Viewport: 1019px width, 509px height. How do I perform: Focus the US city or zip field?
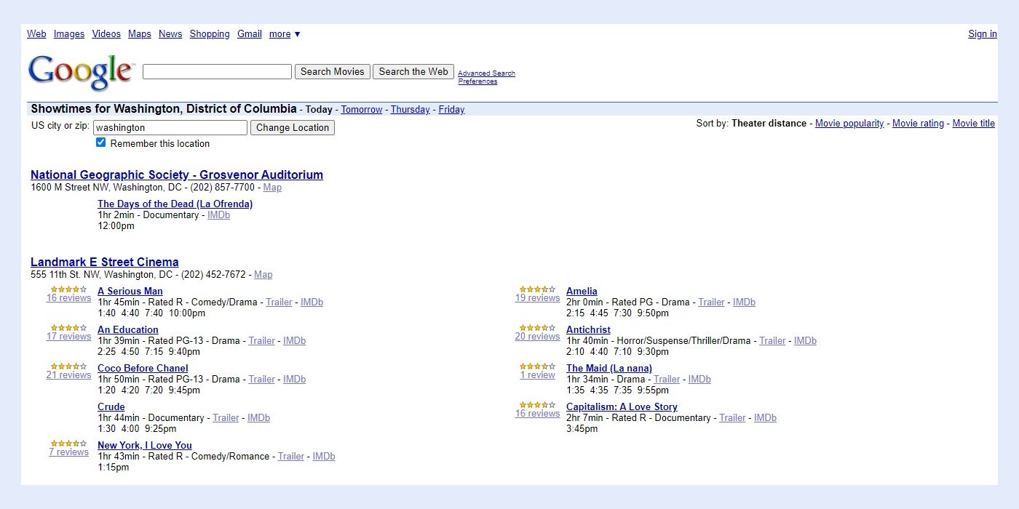pyautogui.click(x=170, y=128)
